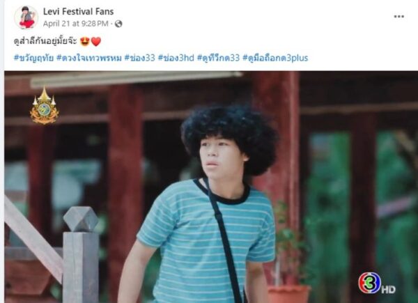Click the red heart emoji in the caption
The image size is (418, 303).
pos(96,42)
